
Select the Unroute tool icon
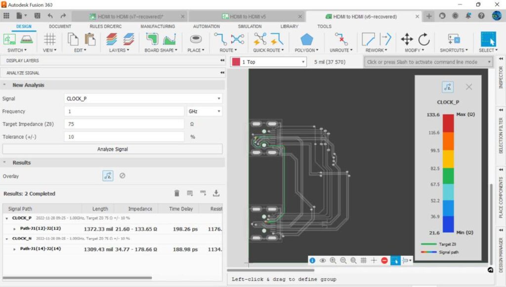340,40
